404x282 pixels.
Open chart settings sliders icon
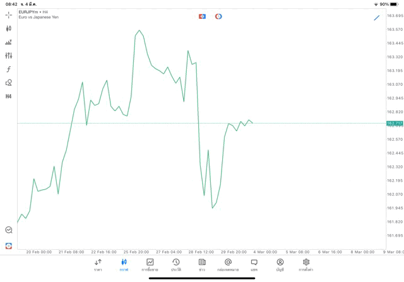(9, 56)
